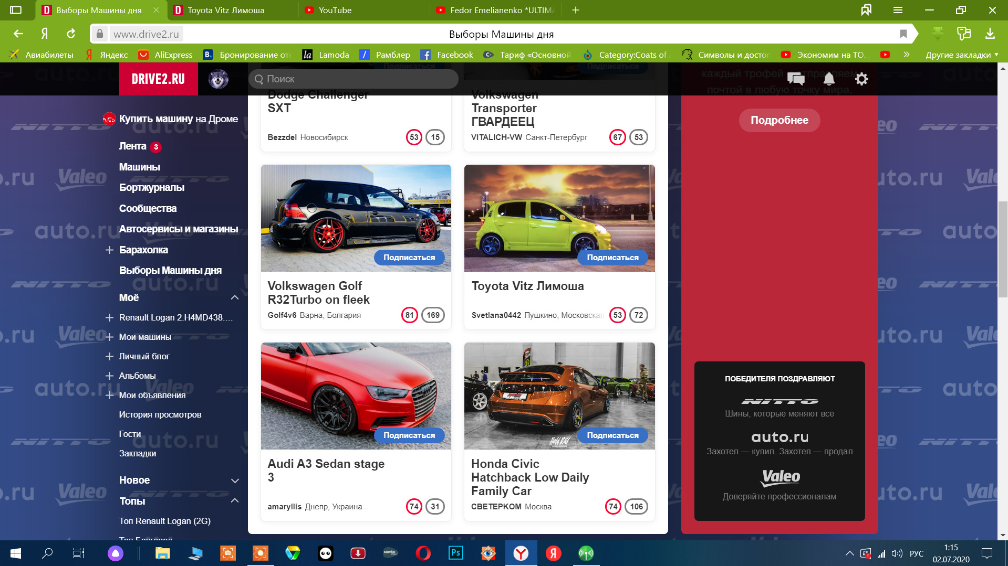Click the Подробнее button in red banner

click(x=780, y=120)
